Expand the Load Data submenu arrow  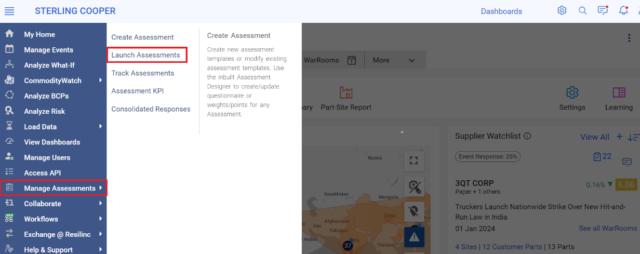[x=100, y=126]
